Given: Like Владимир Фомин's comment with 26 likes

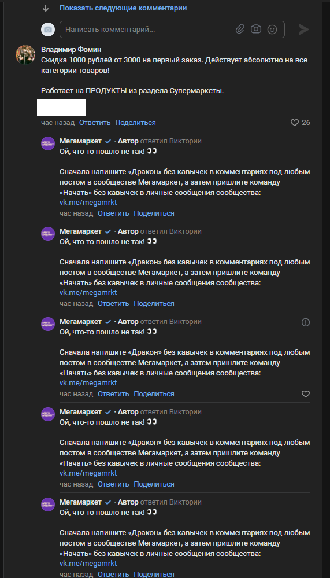Looking at the screenshot, I should pos(295,123).
